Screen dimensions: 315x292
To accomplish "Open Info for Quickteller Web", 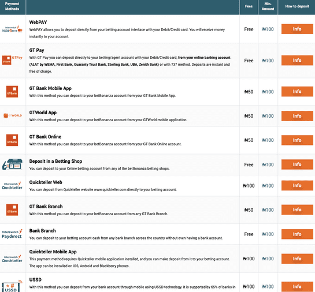I will click(297, 185).
